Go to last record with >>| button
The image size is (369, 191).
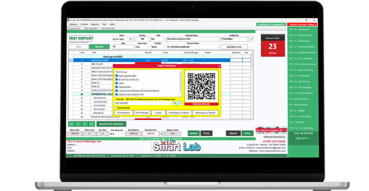[92, 124]
